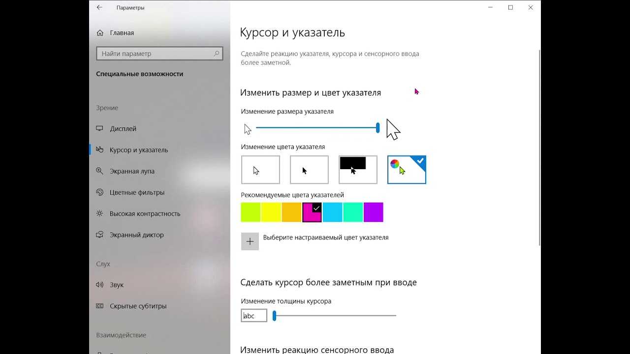Open the Экранный диктор page
This screenshot has height=354, width=630.
coord(130,235)
